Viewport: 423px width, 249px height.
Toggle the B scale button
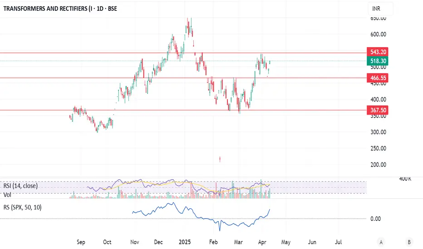(409, 242)
